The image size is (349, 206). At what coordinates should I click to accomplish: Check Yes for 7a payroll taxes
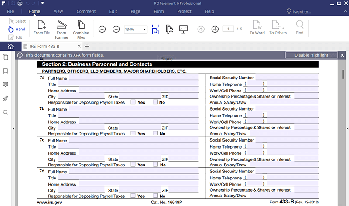click(133, 102)
